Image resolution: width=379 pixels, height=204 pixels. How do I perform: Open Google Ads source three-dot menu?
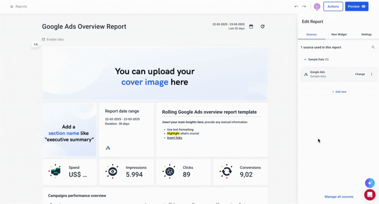pyautogui.click(x=372, y=74)
